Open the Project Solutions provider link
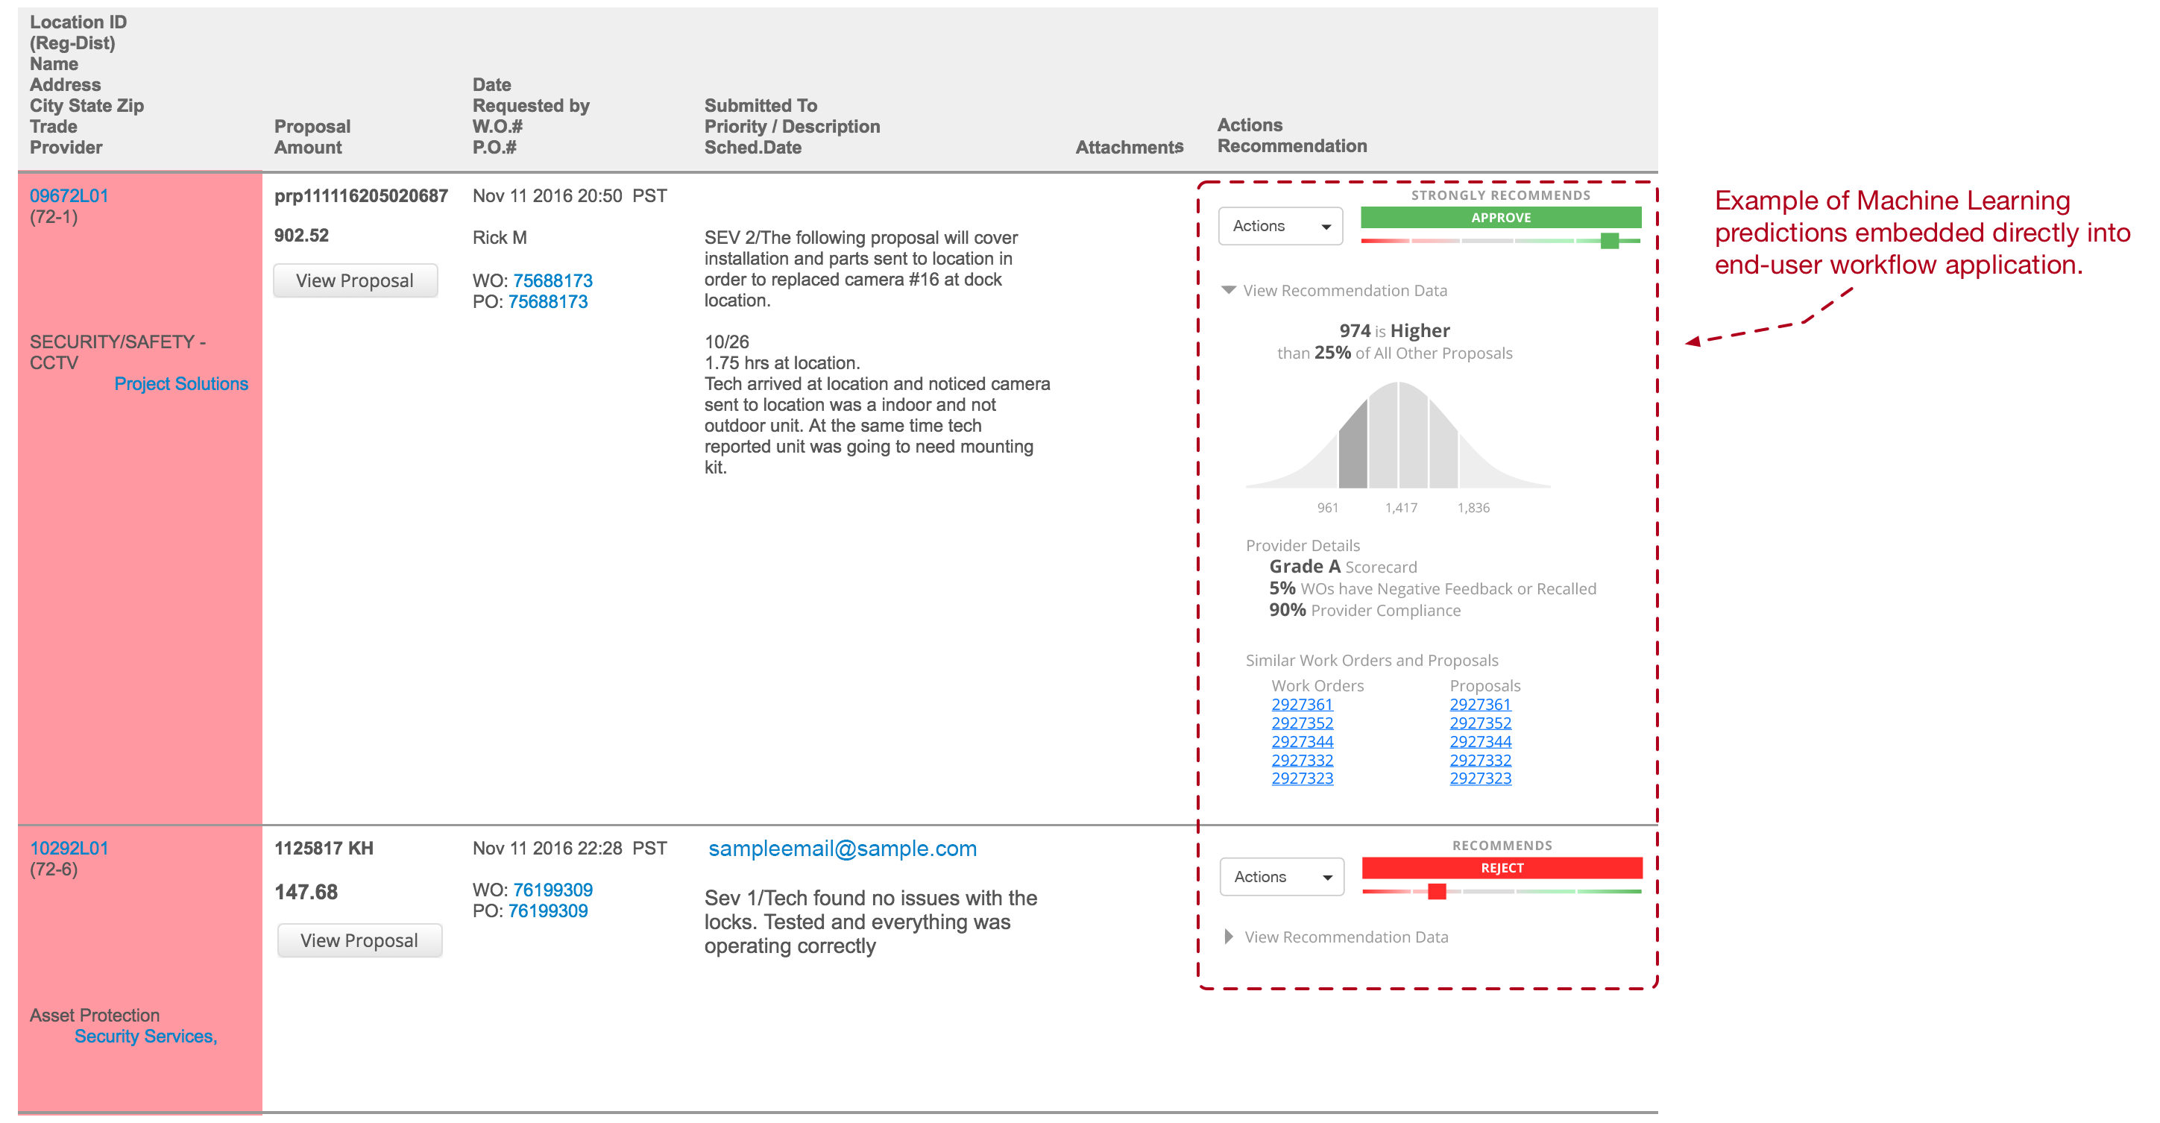The width and height of the screenshot is (2160, 1123). pos(181,383)
